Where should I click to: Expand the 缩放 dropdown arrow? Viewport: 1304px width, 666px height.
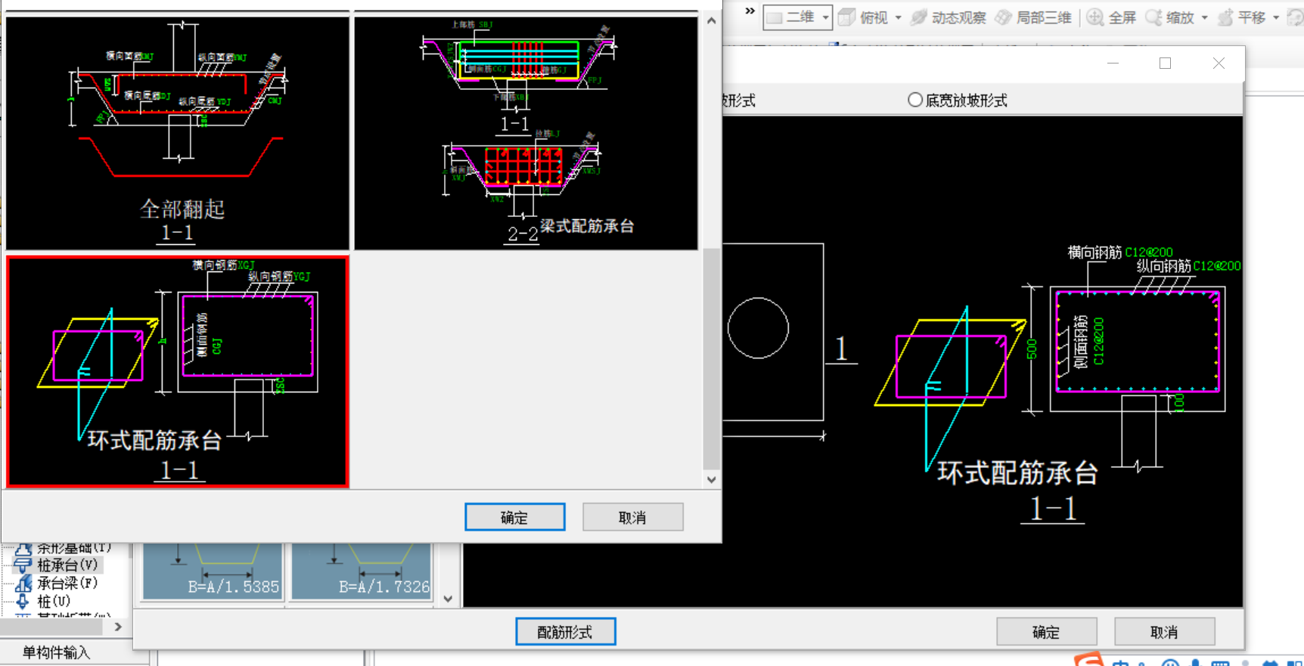(x=1205, y=17)
